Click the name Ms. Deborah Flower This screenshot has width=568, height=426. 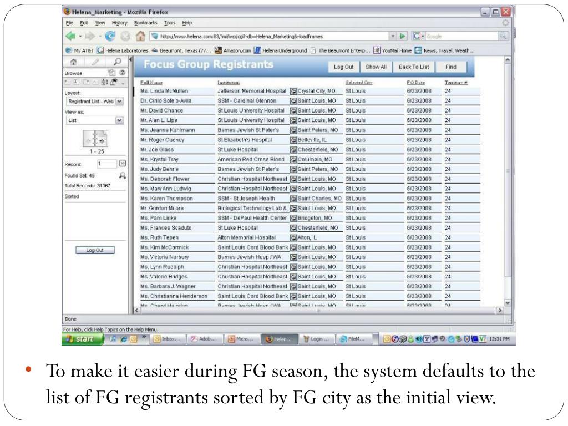click(165, 179)
